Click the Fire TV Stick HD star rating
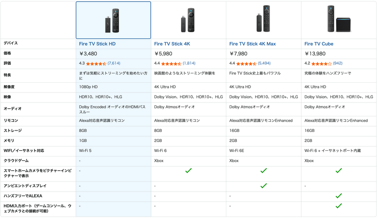The height and width of the screenshot is (218, 378). tap(96, 63)
